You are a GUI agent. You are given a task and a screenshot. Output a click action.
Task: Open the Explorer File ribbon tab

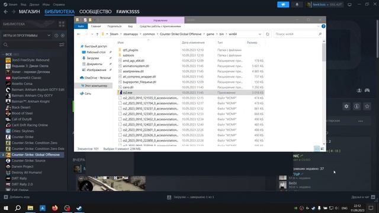coord(81,26)
